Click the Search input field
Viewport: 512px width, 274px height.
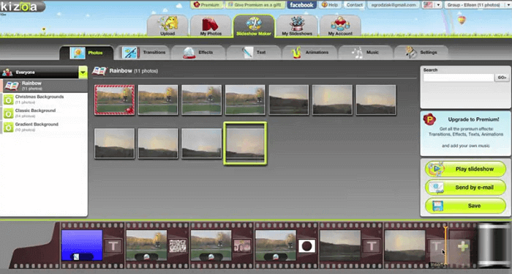click(459, 78)
